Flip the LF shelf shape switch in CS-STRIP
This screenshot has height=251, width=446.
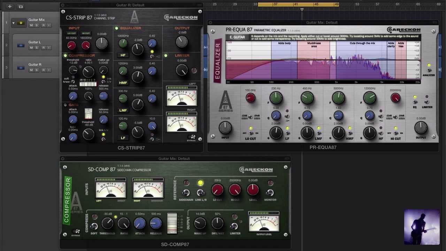[152, 139]
